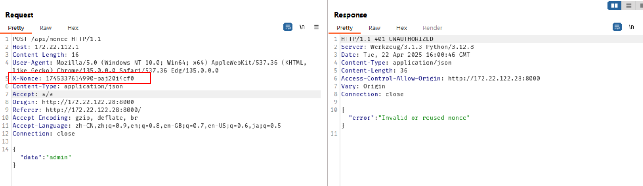
Task: Click the 'Accept-Language: zh-CN' header line
Action: tap(147, 126)
